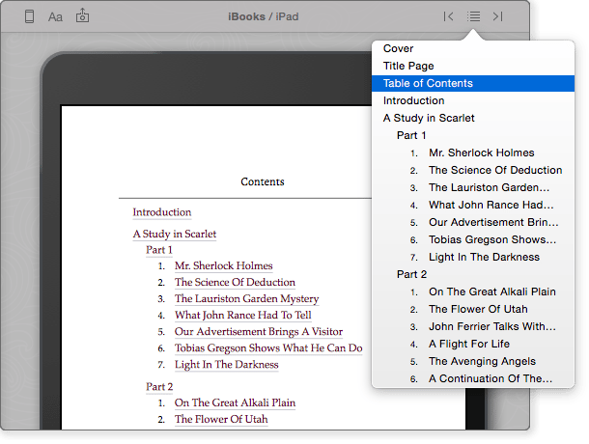Screen dimensions: 589x444
Task: Click the share export icon
Action: point(82,16)
